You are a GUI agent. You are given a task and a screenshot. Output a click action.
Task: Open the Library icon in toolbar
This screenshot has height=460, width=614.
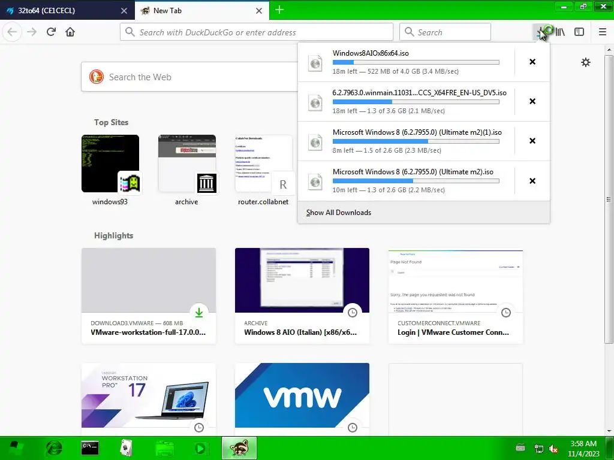coord(561,32)
